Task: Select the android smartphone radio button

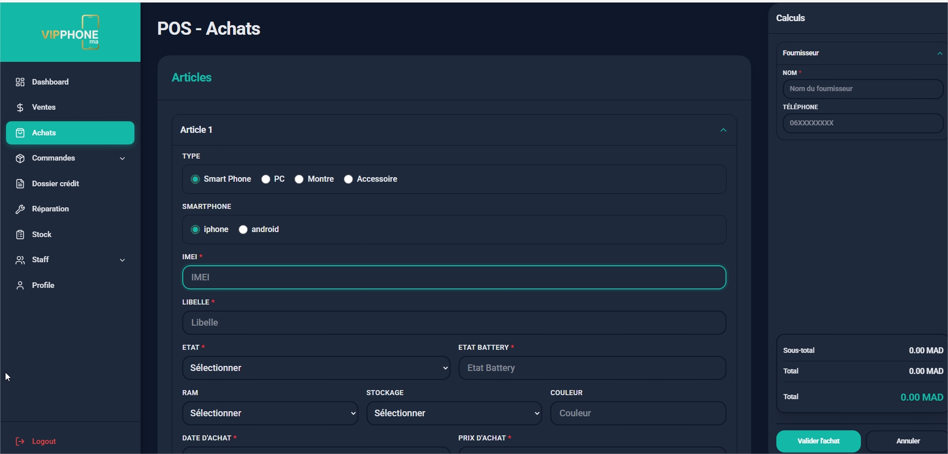Action: point(243,230)
